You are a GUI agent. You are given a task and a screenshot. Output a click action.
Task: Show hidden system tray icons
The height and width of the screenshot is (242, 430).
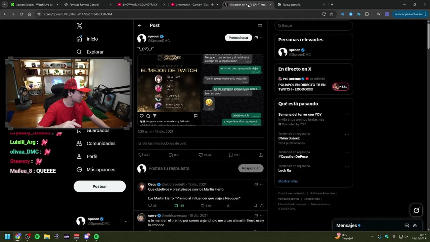coord(372,237)
